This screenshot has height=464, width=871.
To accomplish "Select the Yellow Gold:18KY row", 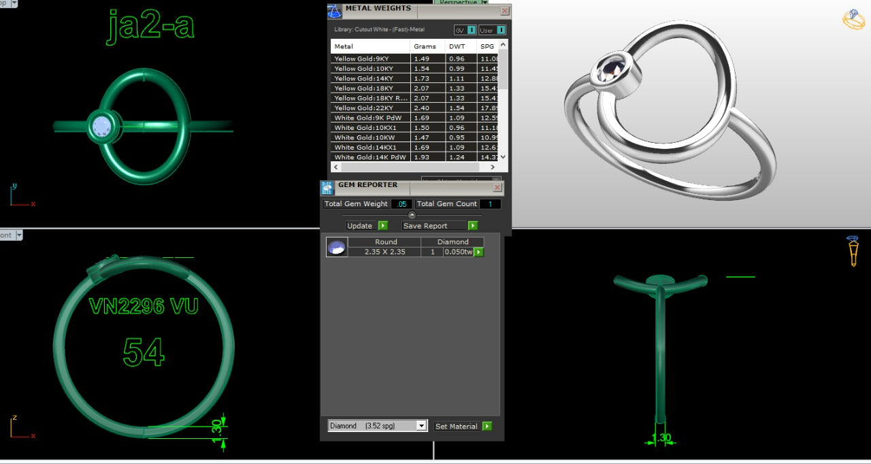I will pyautogui.click(x=415, y=88).
